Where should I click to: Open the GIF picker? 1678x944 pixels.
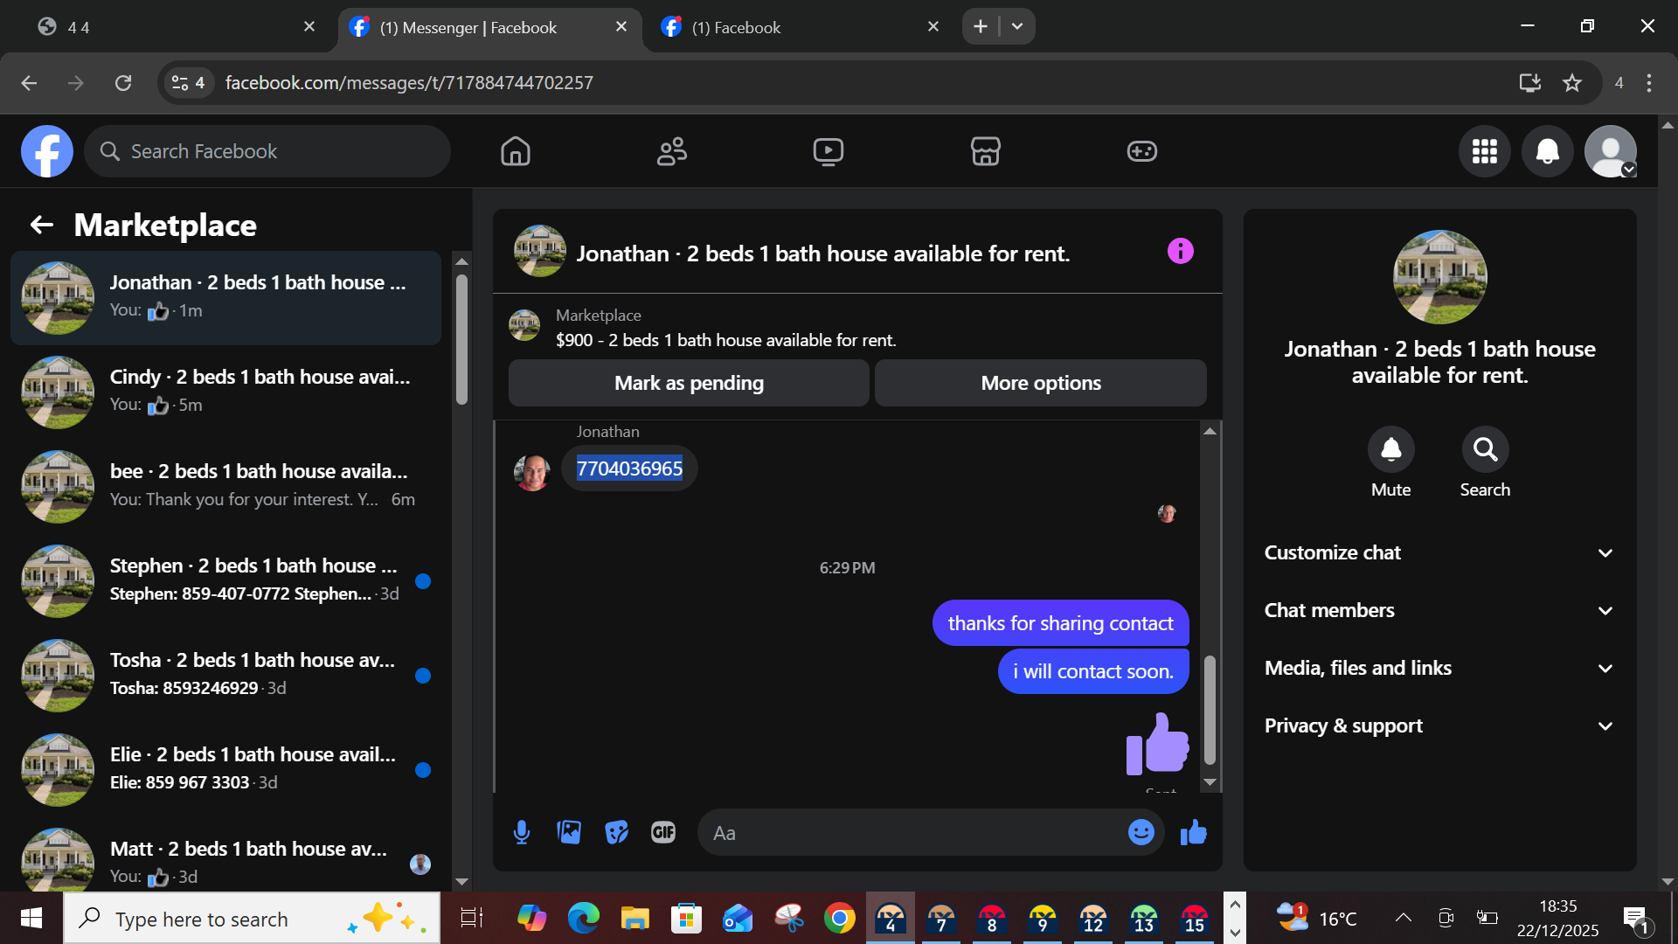[663, 832]
